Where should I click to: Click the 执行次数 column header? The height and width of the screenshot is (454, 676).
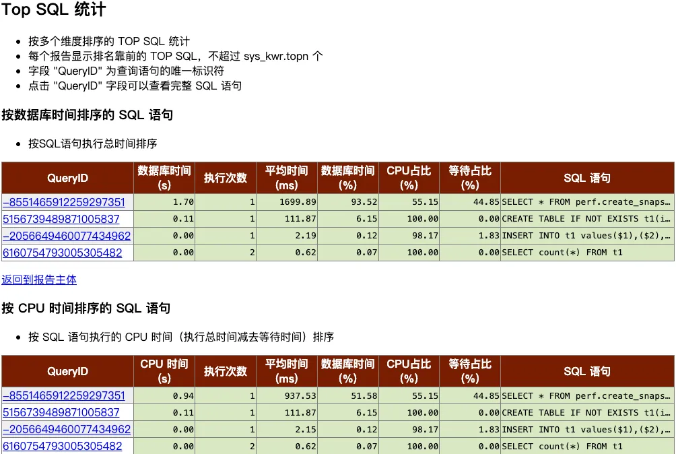click(225, 177)
